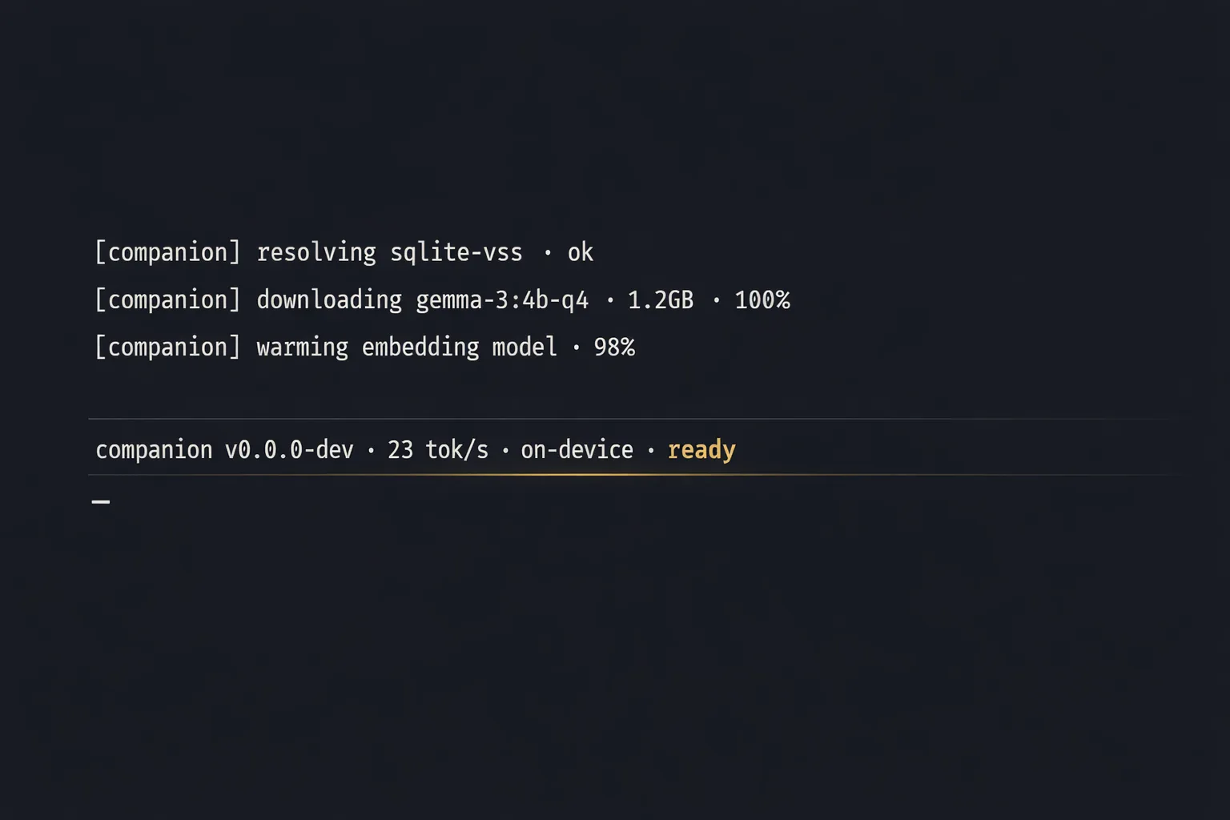Click the '98%' embedding warm-up progress
Screen dimensions: 1230x820
click(614, 347)
